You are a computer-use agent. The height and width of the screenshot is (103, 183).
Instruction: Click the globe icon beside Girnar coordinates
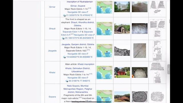click(64, 15)
